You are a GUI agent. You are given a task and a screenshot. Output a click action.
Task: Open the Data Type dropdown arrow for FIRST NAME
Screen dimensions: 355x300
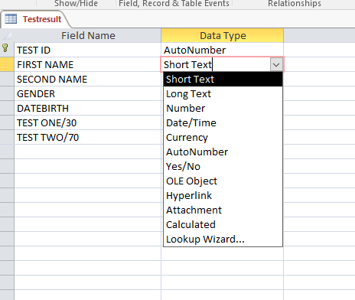[276, 65]
